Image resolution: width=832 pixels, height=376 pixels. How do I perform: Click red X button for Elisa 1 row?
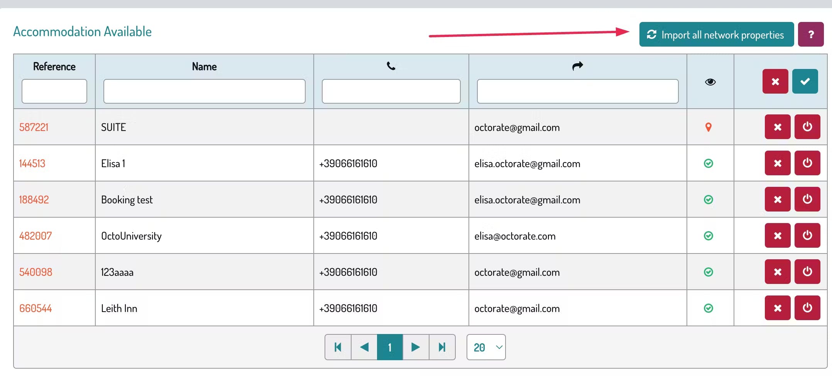tap(778, 163)
